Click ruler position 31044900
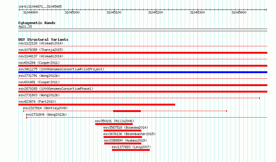 pyautogui.click(x=30, y=12)
